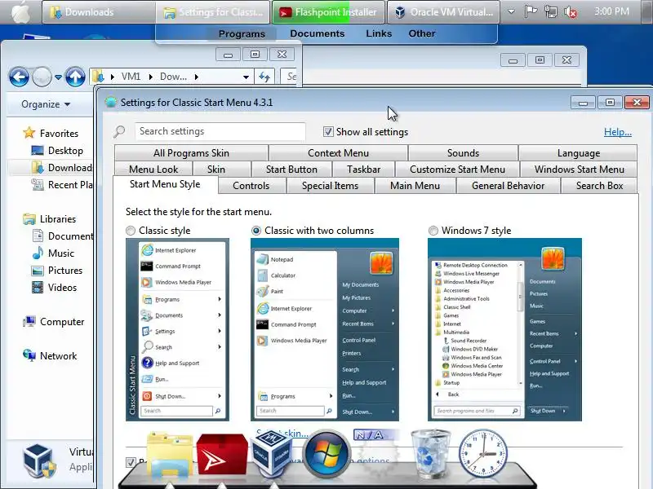Click the analog clock dock icon
The image size is (653, 489).
(x=483, y=453)
